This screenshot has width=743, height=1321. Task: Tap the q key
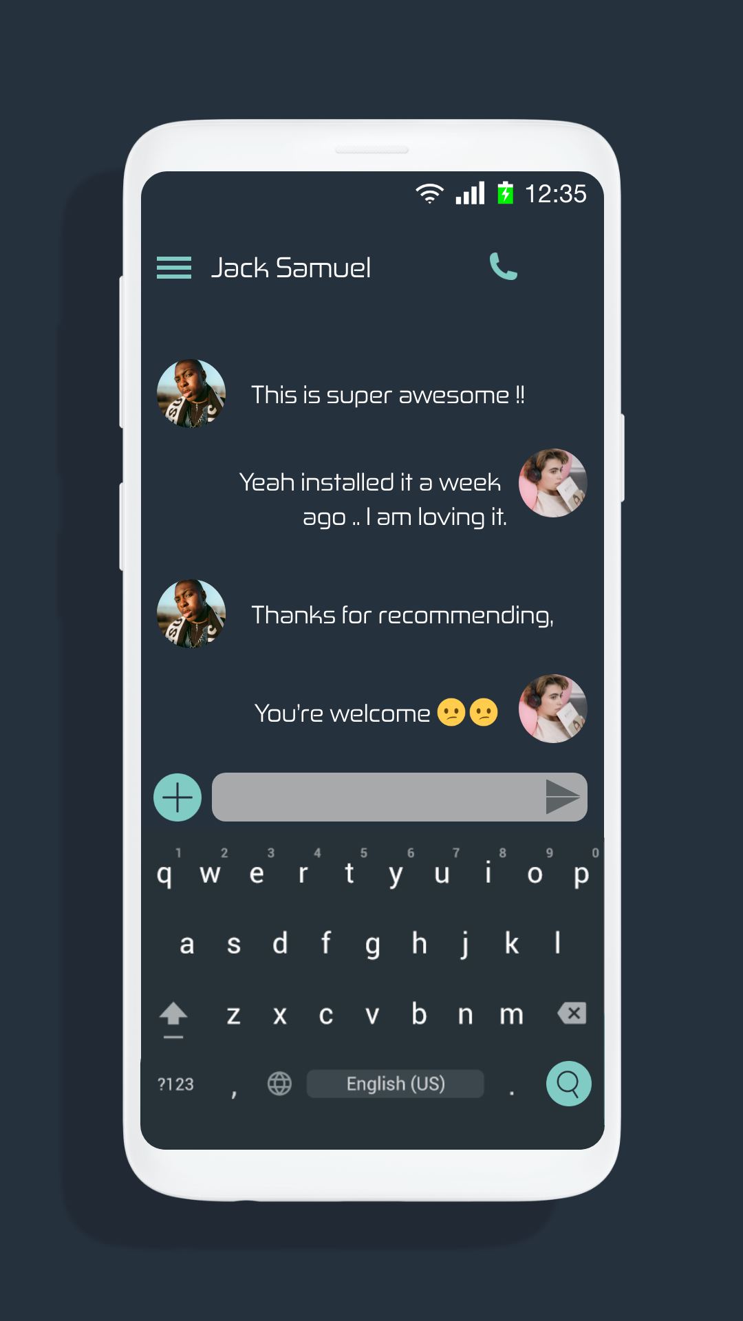[x=164, y=874]
